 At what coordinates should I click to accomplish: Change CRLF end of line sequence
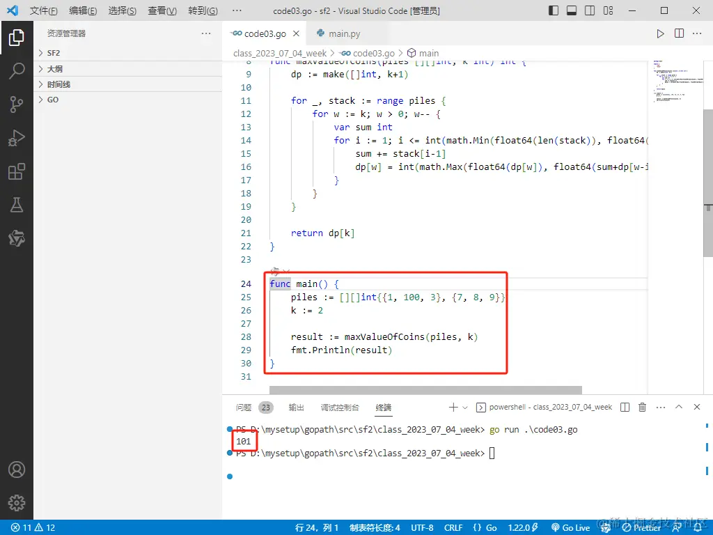pos(453,528)
